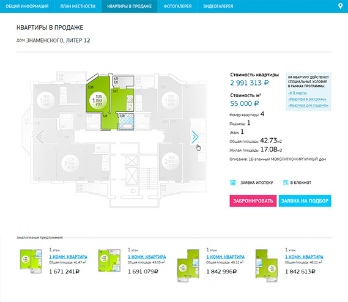
Task: Open the «Квартира в рассрочку» link
Action: pos(308,99)
